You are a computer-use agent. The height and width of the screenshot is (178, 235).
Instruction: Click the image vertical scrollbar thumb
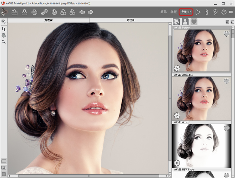[x=170, y=98]
